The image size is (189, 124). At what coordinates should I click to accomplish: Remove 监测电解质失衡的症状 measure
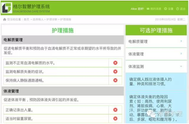[115, 72]
